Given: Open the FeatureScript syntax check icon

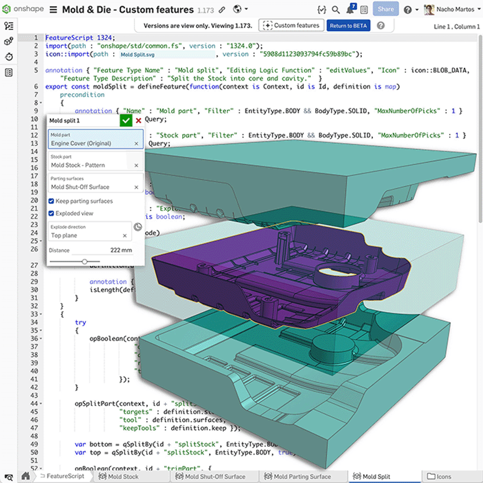Looking at the screenshot, I should [322, 9].
